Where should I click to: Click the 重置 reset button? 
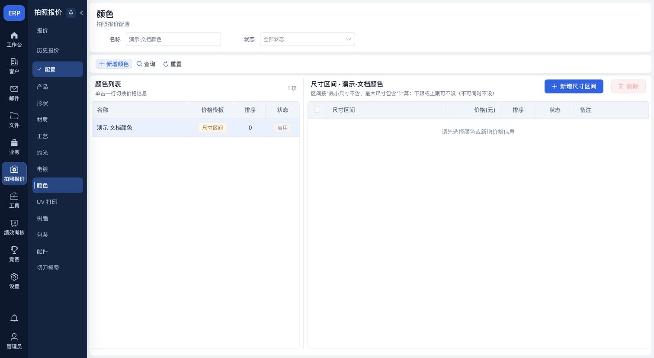coord(172,64)
